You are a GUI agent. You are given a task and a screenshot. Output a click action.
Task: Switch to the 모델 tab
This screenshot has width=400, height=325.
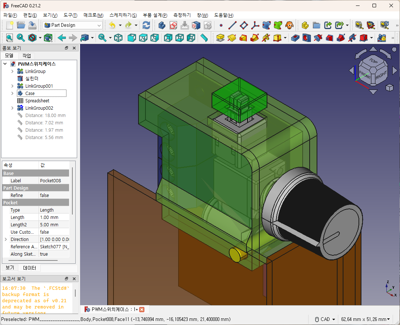10,55
